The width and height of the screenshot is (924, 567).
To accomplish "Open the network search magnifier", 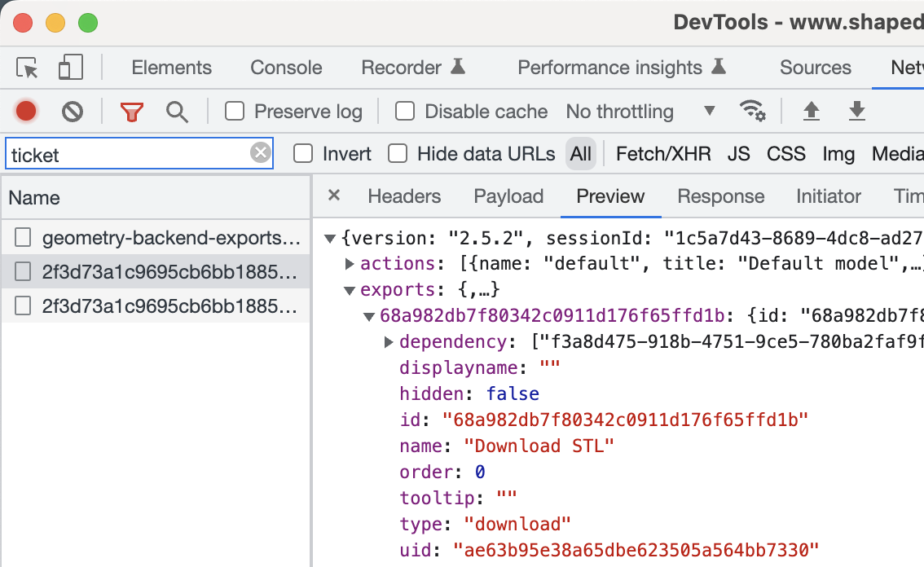I will (177, 112).
